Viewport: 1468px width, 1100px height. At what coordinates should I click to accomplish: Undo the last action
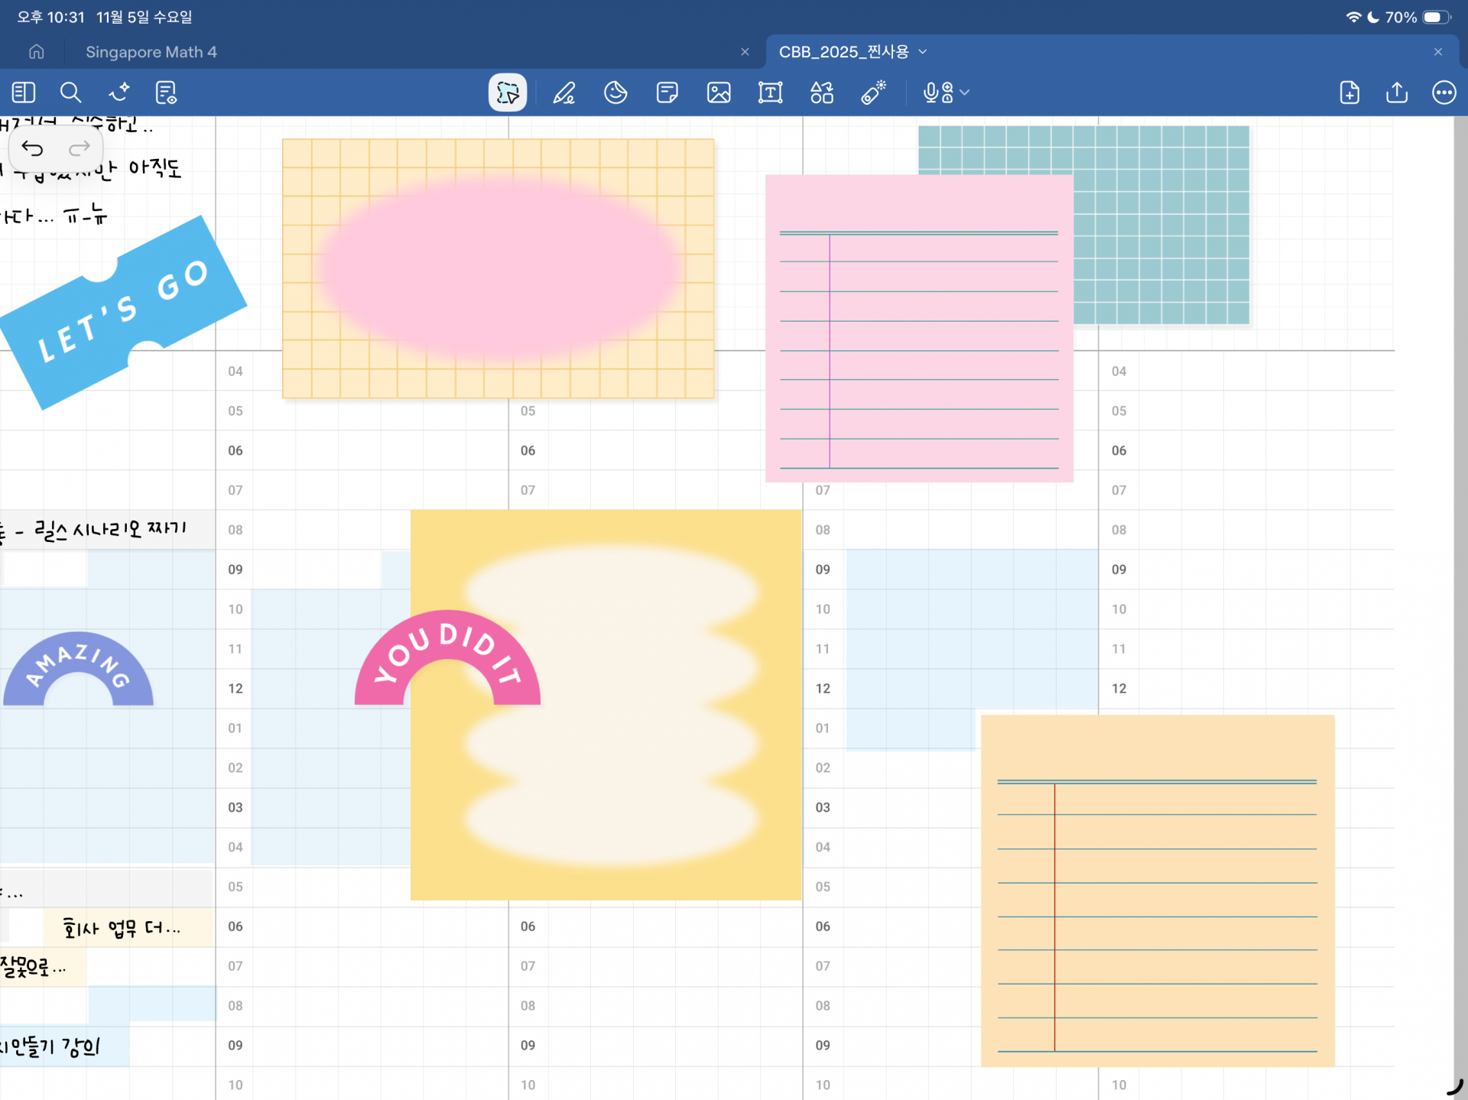pyautogui.click(x=32, y=148)
